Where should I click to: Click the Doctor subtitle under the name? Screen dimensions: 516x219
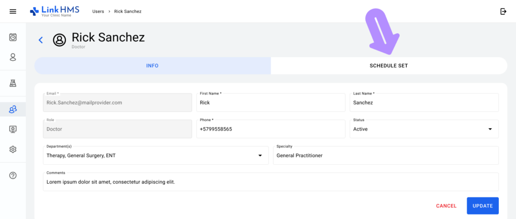click(x=78, y=47)
